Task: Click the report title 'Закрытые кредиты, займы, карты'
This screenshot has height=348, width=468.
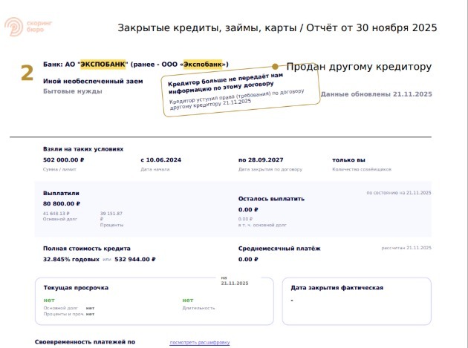Action: pyautogui.click(x=206, y=28)
